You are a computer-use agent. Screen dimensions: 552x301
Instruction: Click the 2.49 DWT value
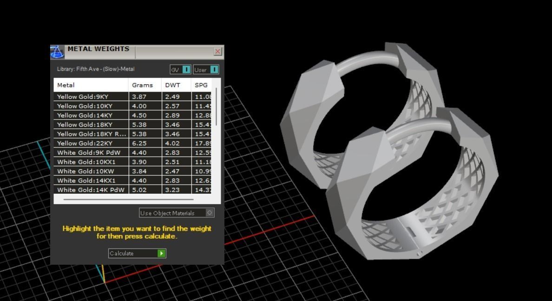pos(172,97)
